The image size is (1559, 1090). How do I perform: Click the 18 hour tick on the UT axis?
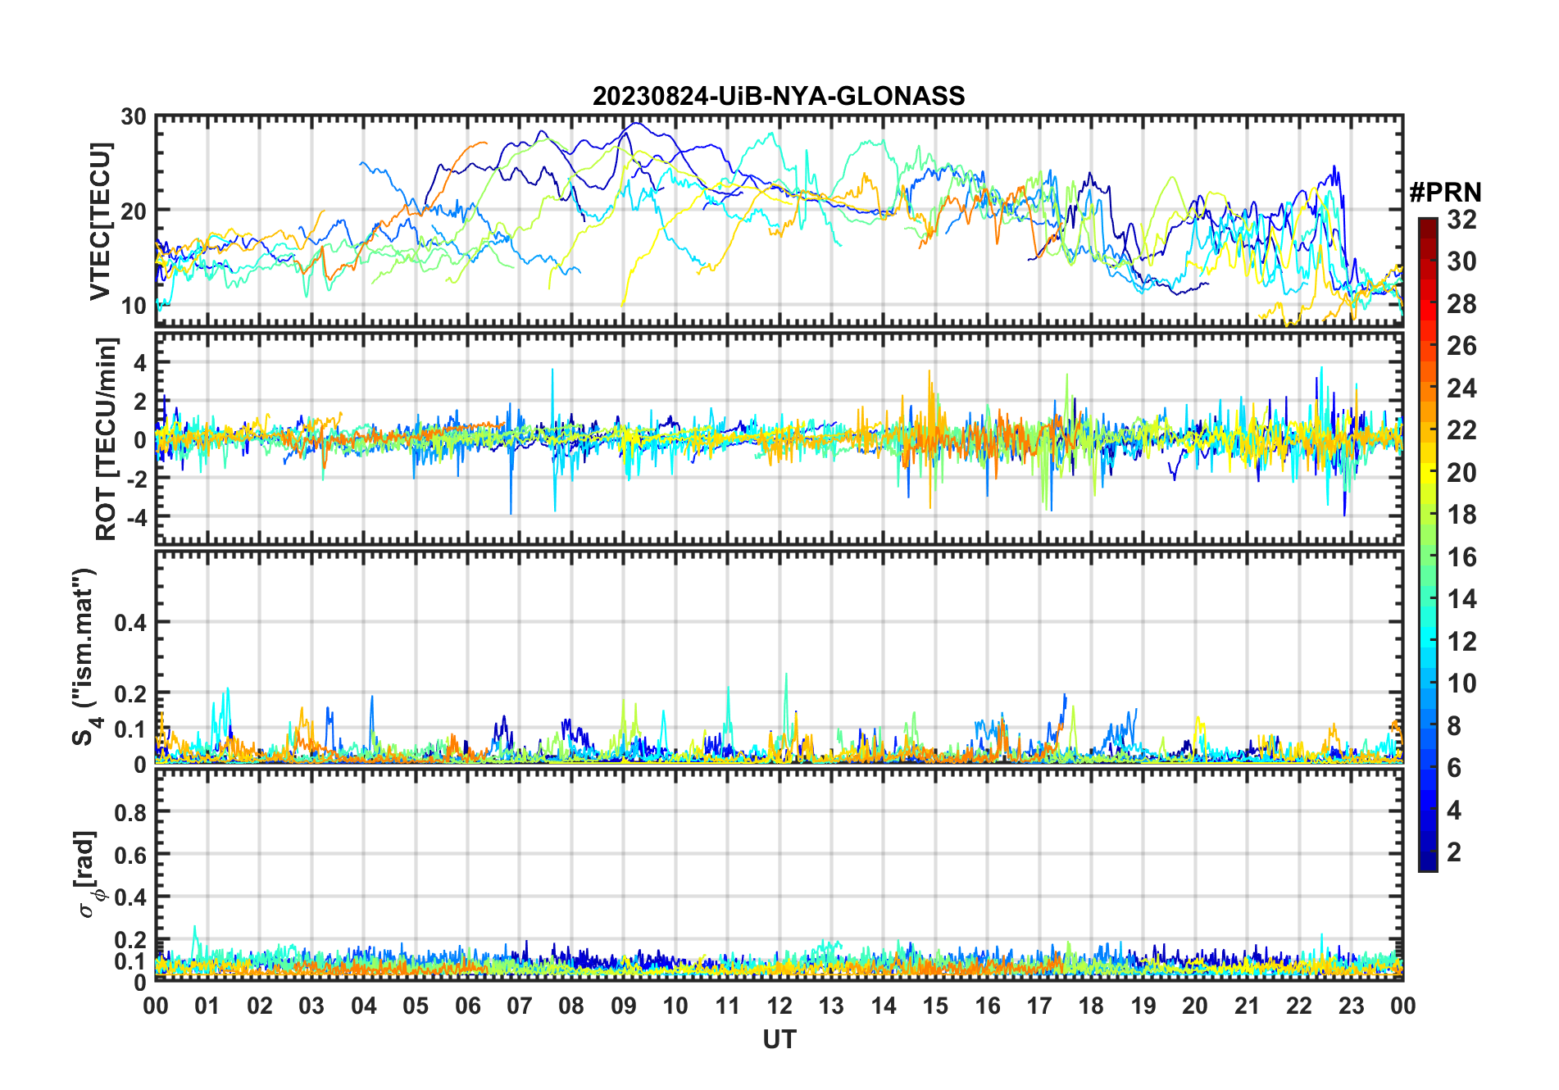pyautogui.click(x=1091, y=1006)
